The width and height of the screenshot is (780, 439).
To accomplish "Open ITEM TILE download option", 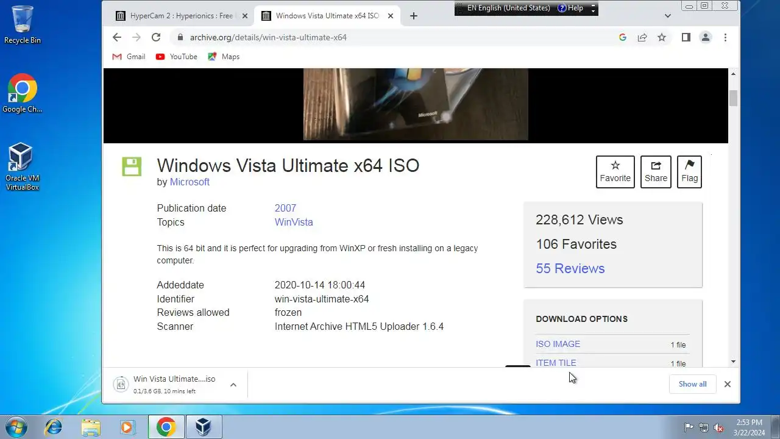I will click(x=556, y=363).
